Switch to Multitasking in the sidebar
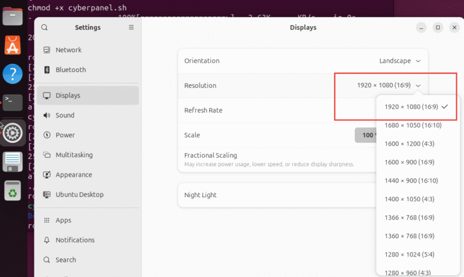Screen dimensions: 464x277 click(x=74, y=155)
